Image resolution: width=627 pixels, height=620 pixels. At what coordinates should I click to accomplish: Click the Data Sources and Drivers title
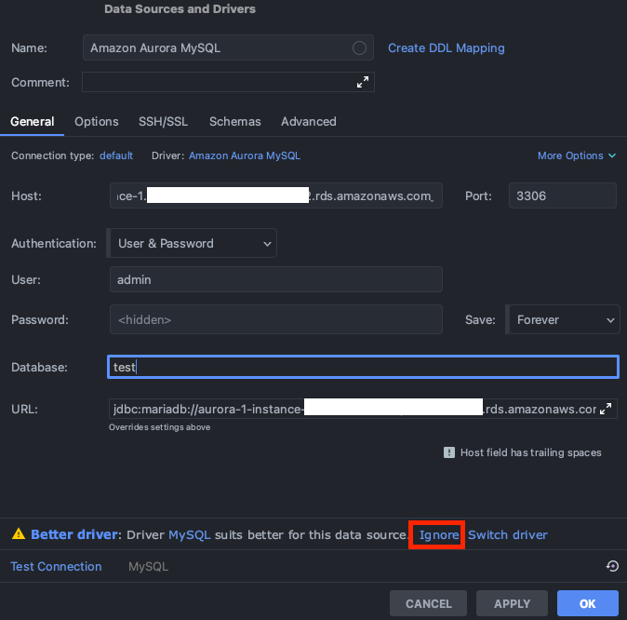point(180,8)
